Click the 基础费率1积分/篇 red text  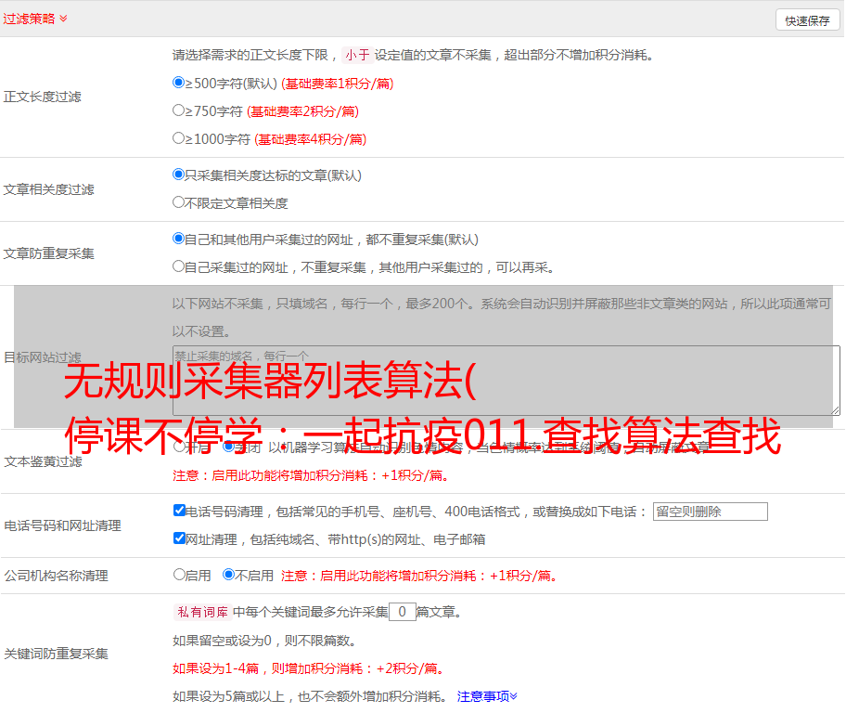[338, 84]
